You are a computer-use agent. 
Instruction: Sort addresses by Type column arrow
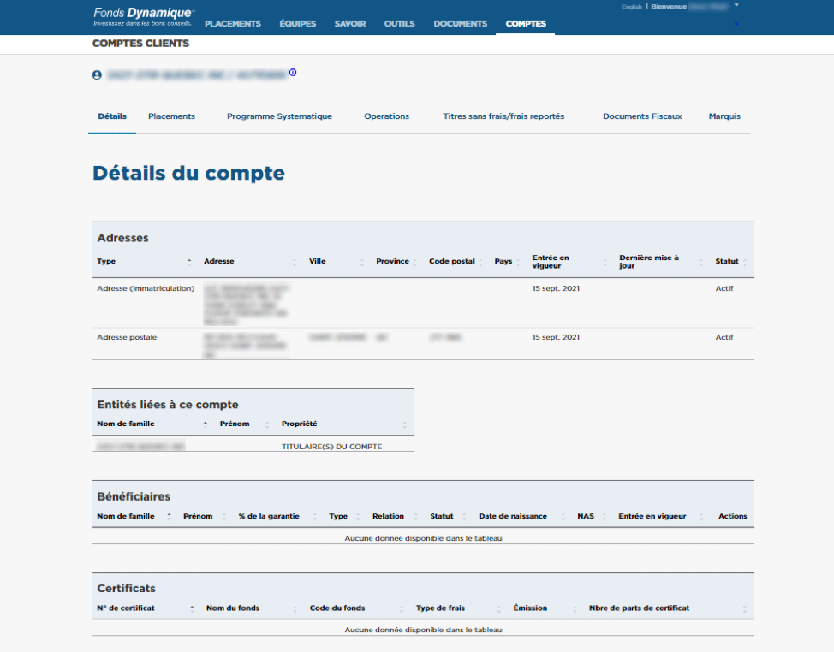(189, 262)
